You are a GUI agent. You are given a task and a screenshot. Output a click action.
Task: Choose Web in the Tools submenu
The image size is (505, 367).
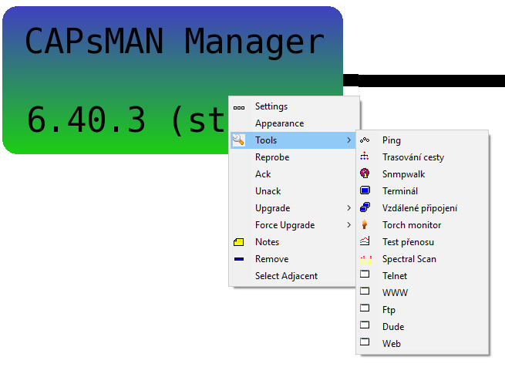point(423,343)
